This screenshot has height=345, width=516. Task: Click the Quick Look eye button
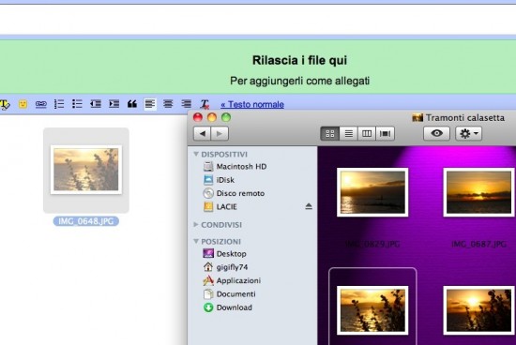[436, 133]
